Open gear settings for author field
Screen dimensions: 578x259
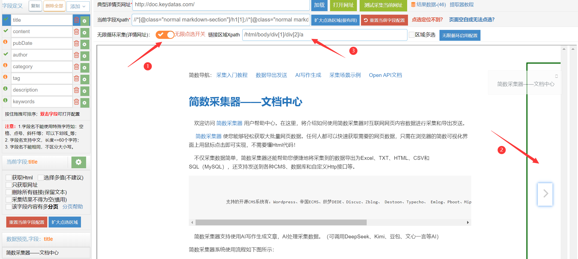point(84,56)
